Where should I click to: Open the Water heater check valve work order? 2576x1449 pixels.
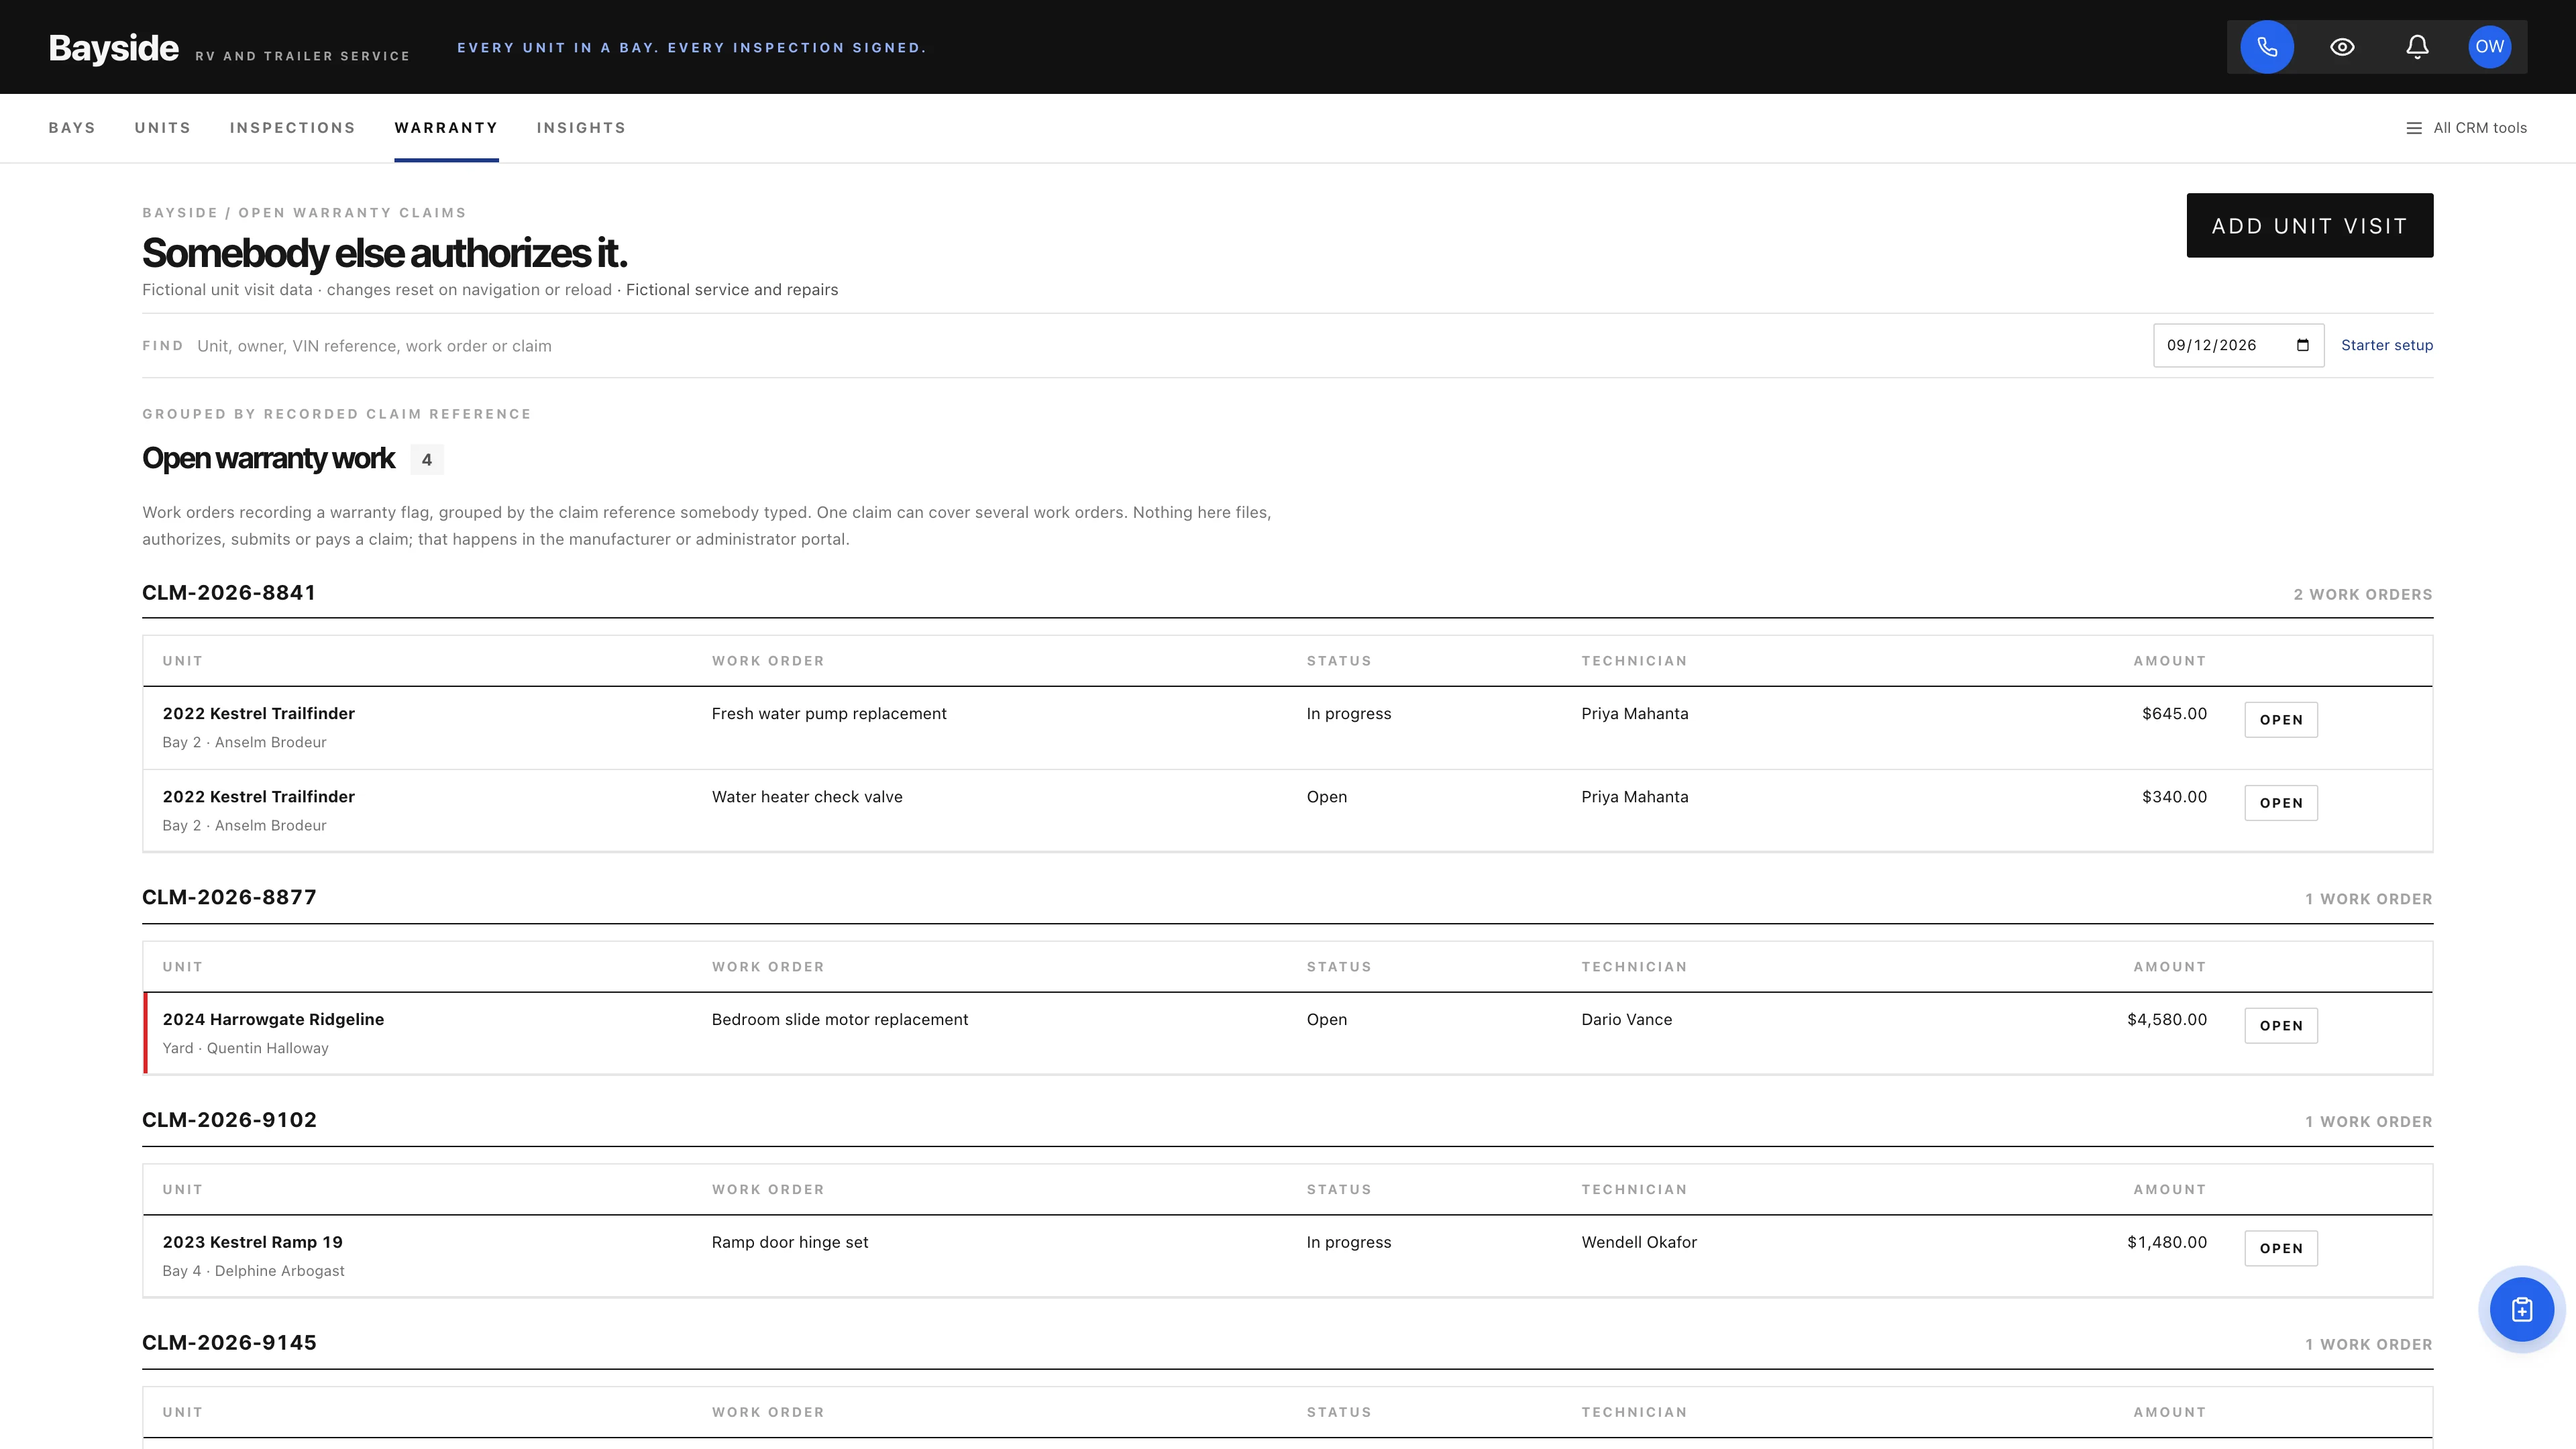point(2281,803)
